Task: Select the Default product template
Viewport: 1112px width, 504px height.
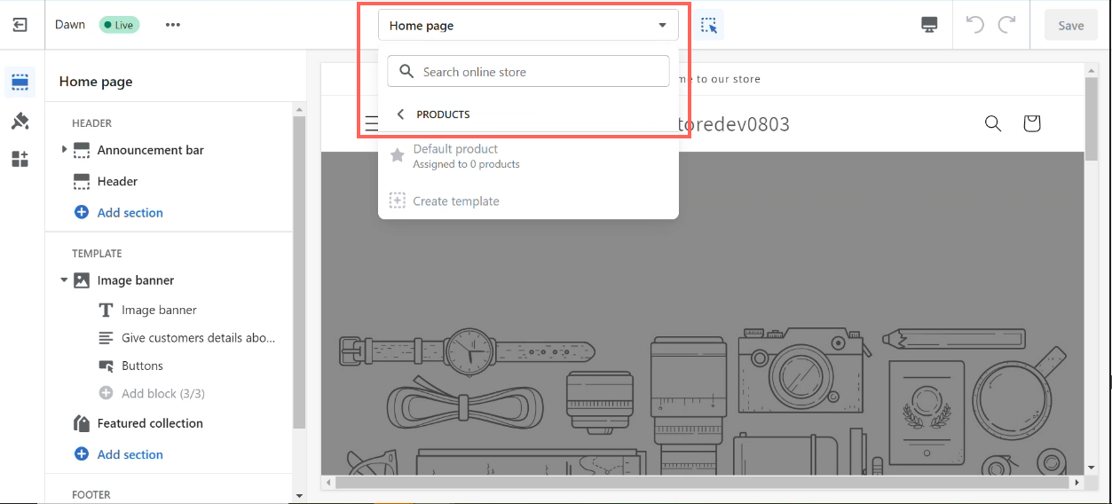Action: (455, 156)
